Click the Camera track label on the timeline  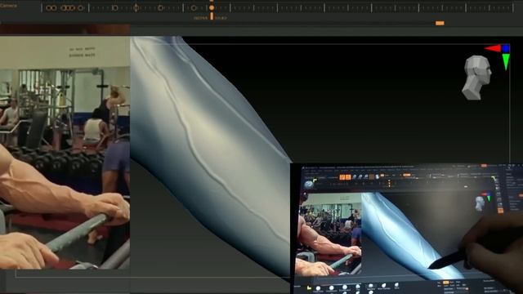9,6
